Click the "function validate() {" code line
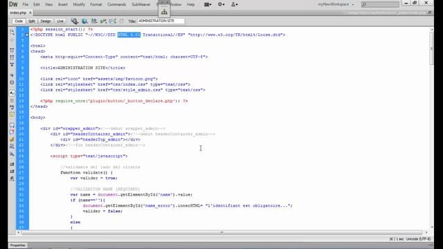This screenshot has width=443, height=249. pyautogui.click(x=87, y=172)
